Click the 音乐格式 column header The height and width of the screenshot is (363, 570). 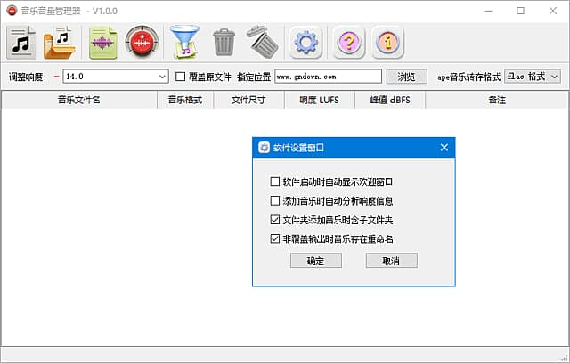[x=185, y=100]
